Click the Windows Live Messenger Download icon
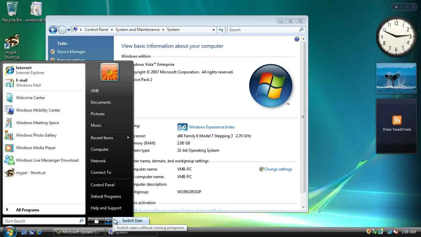 point(10,160)
